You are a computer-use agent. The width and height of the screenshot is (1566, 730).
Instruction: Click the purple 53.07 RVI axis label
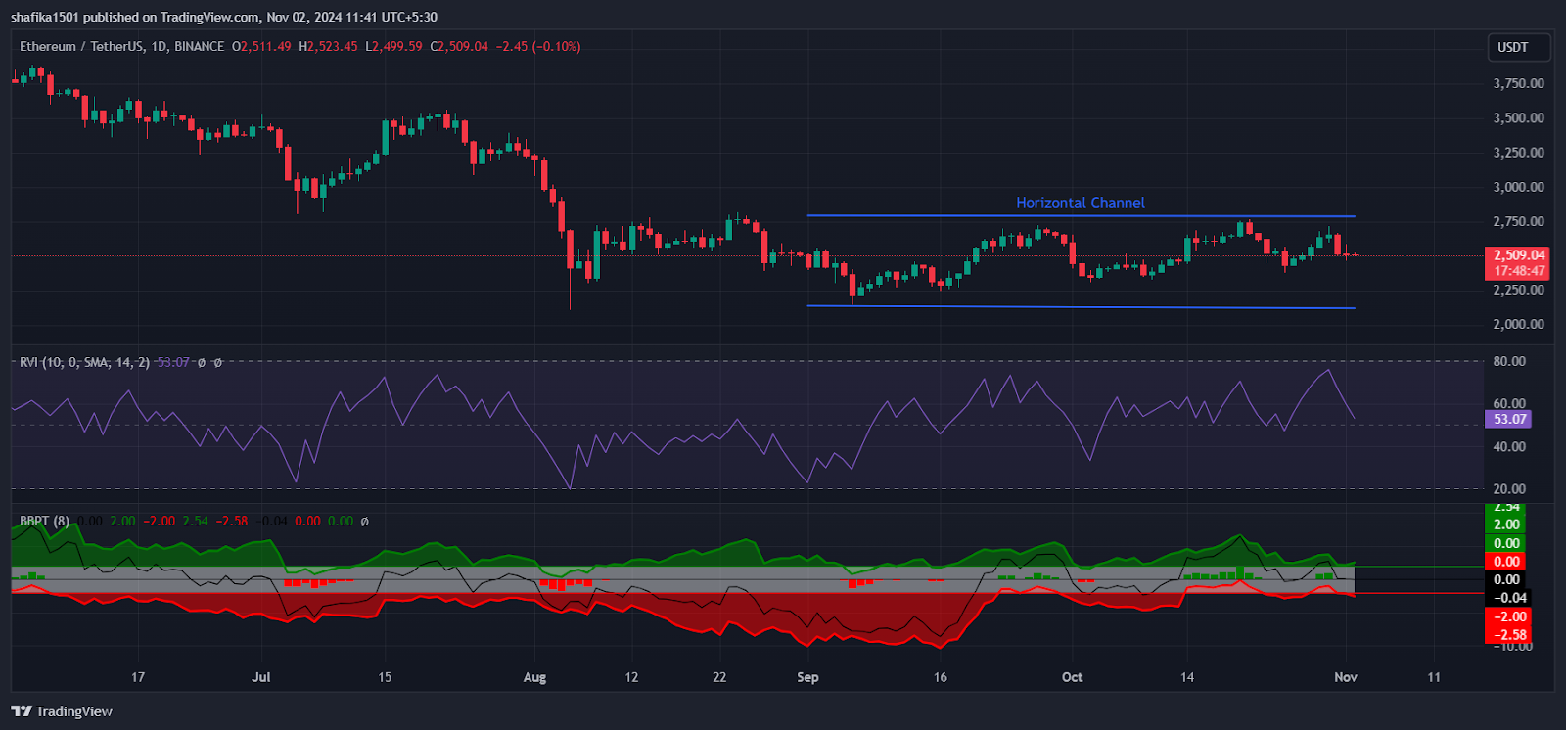click(1509, 419)
